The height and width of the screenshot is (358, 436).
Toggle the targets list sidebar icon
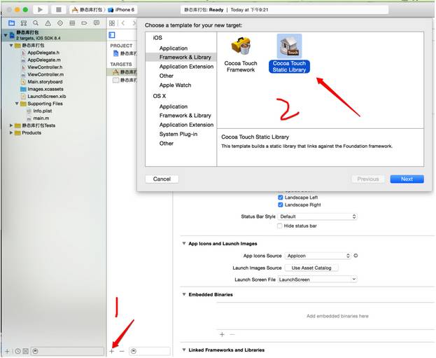click(112, 35)
